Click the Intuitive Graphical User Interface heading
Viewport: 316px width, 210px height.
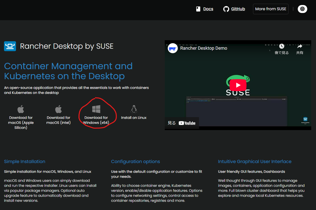tap(255, 162)
